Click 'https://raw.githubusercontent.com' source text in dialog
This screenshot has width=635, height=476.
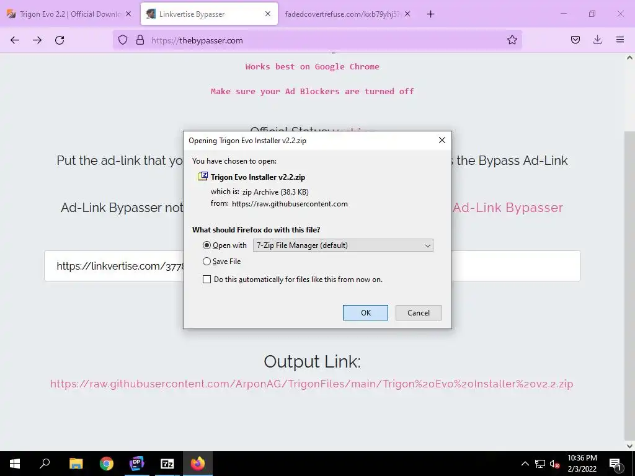290,203
